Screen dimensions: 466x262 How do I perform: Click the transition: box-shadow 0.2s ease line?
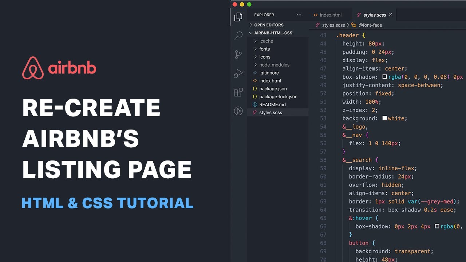[402, 210]
